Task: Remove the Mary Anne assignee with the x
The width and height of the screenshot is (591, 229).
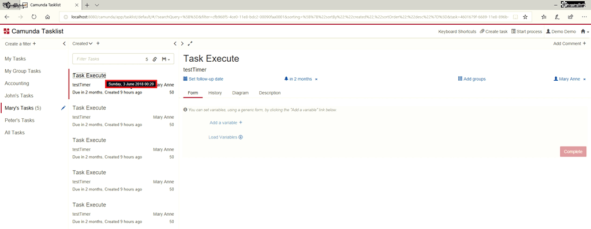Action: tap(585, 80)
